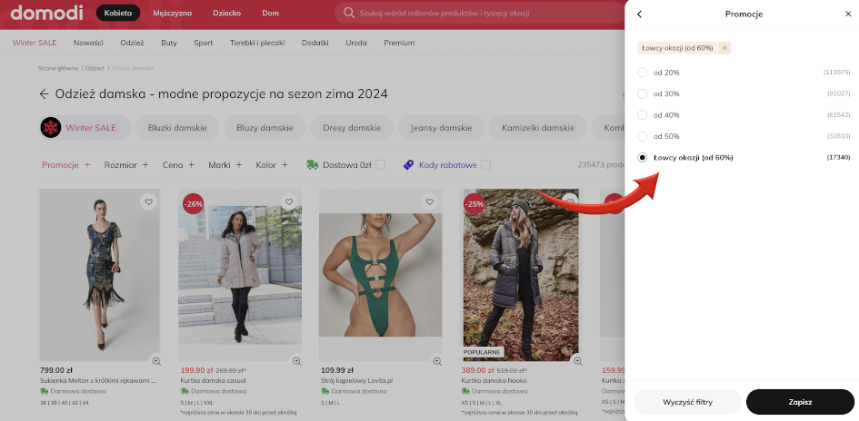Click the Kurtka damska casual product title

213,380
